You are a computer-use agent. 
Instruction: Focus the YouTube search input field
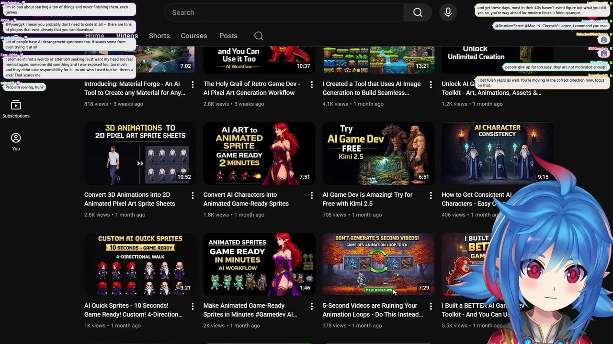285,12
